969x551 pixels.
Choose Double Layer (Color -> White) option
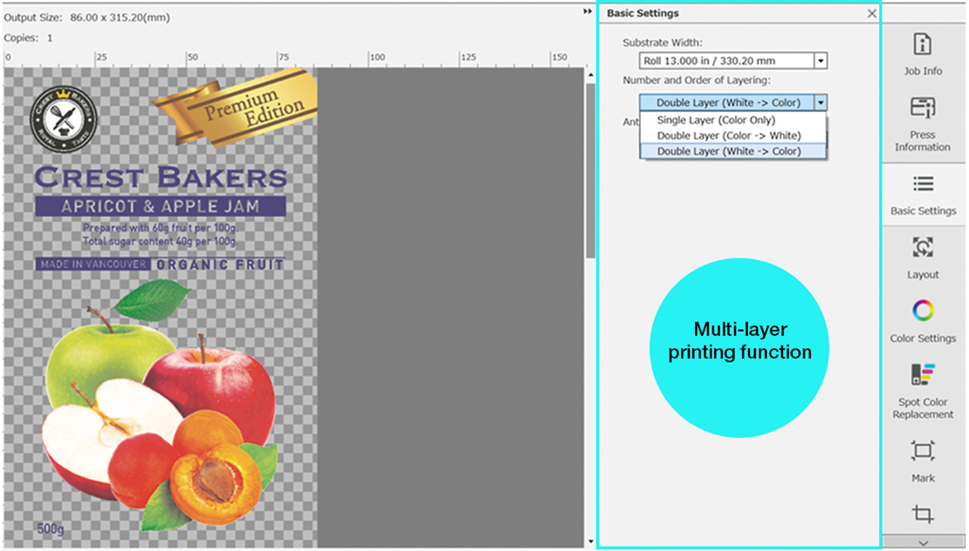tap(728, 136)
